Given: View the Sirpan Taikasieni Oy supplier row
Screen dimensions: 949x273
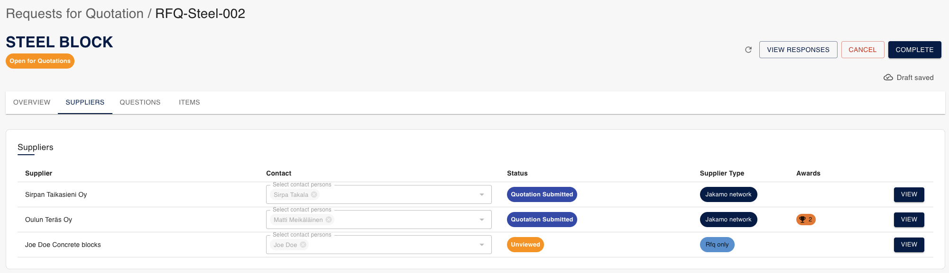Looking at the screenshot, I should coord(909,194).
